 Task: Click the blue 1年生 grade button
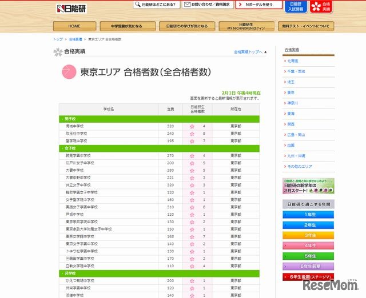[309, 215]
